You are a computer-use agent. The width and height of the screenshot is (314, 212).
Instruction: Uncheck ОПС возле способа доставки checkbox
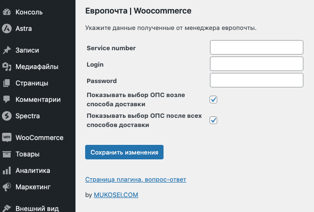213,99
